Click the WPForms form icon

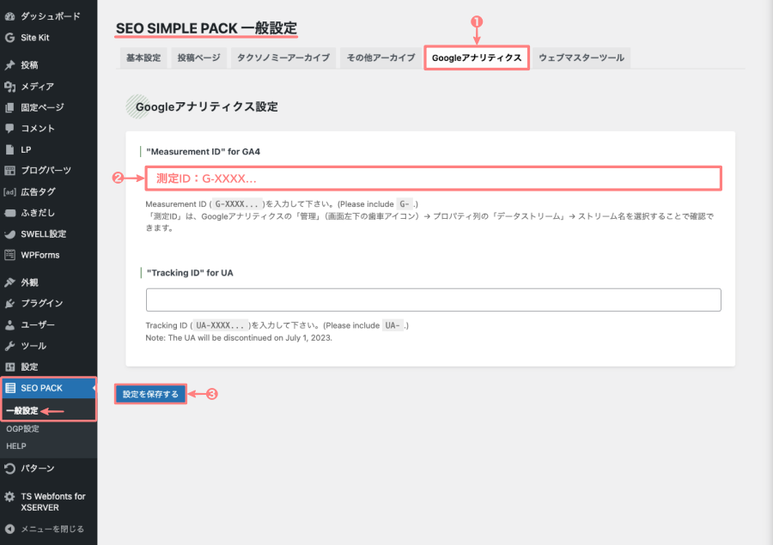coord(9,255)
